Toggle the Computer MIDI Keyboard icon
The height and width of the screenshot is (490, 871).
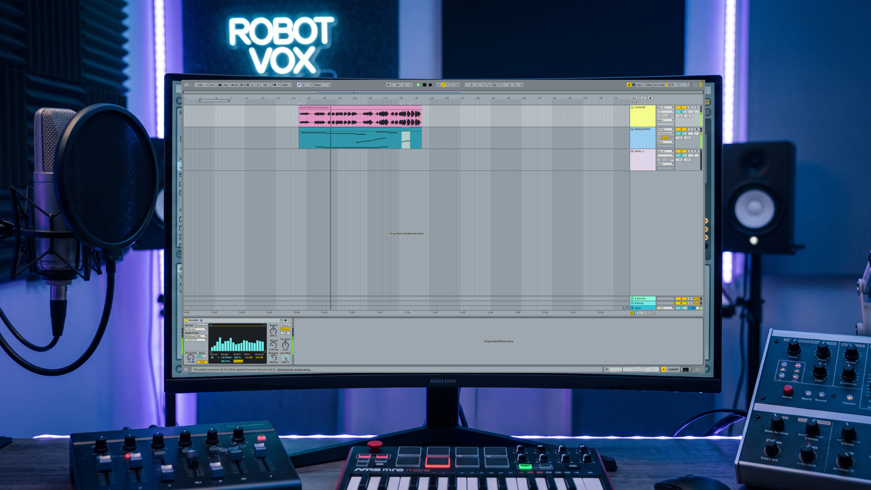(x=634, y=85)
